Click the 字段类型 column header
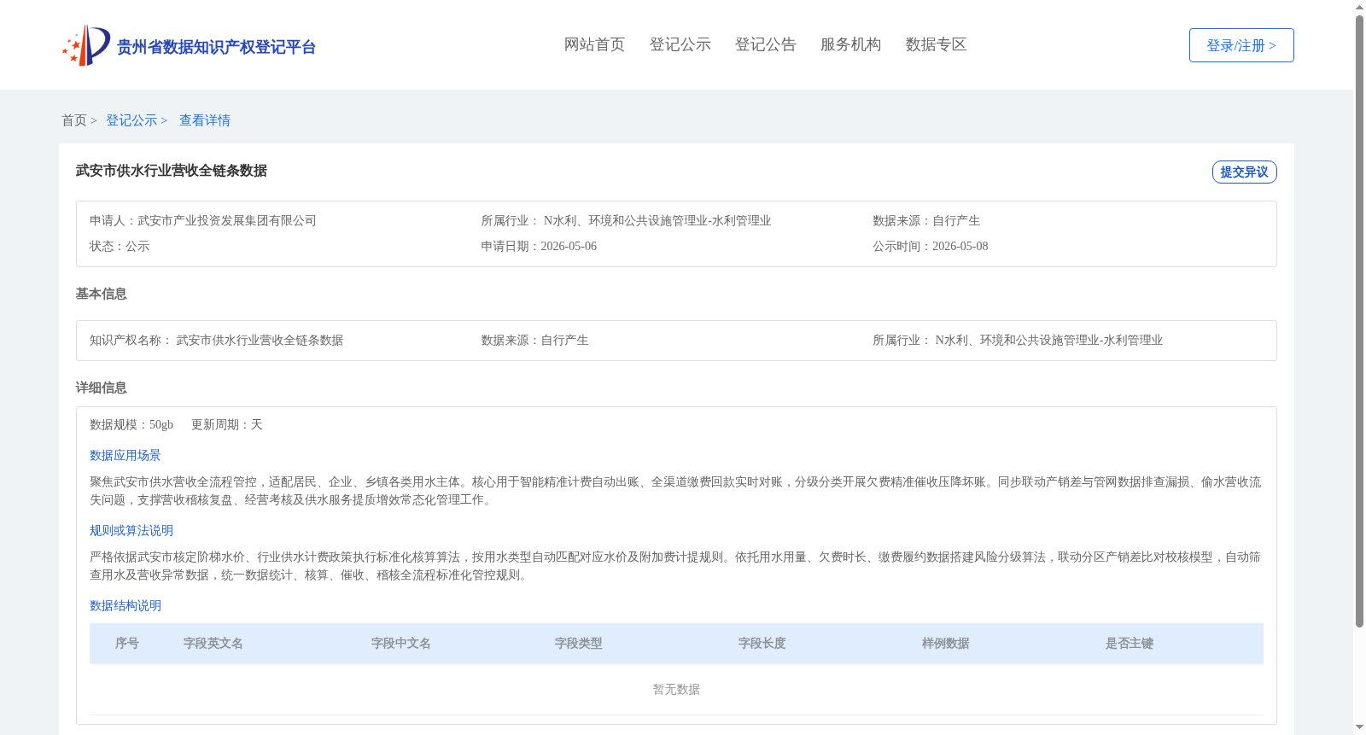Image resolution: width=1366 pixels, height=735 pixels. [579, 643]
